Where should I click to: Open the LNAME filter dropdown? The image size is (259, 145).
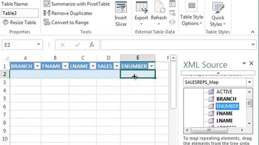click(x=93, y=66)
